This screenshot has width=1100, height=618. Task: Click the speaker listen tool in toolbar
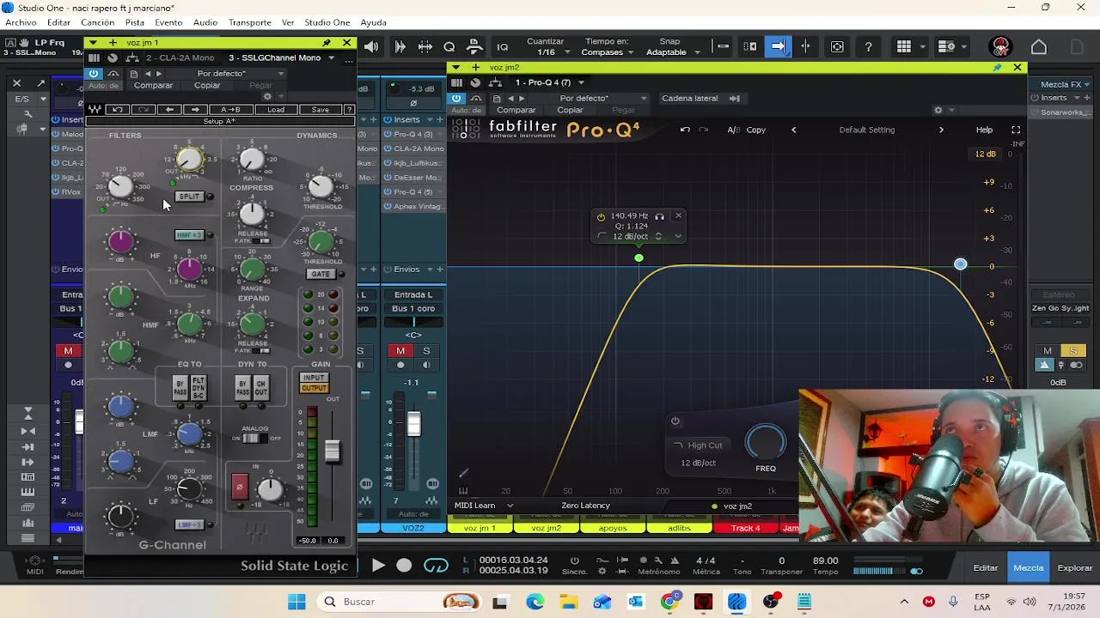371,47
